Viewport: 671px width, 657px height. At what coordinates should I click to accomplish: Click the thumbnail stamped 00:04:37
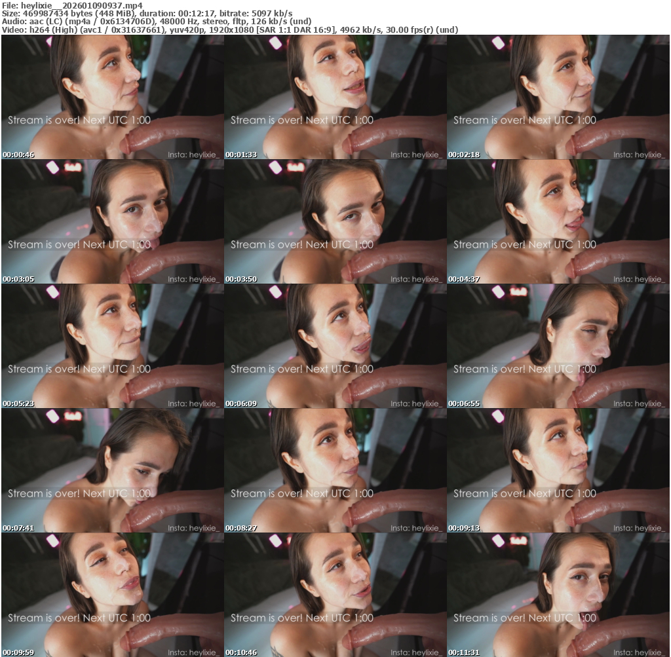[x=558, y=221]
